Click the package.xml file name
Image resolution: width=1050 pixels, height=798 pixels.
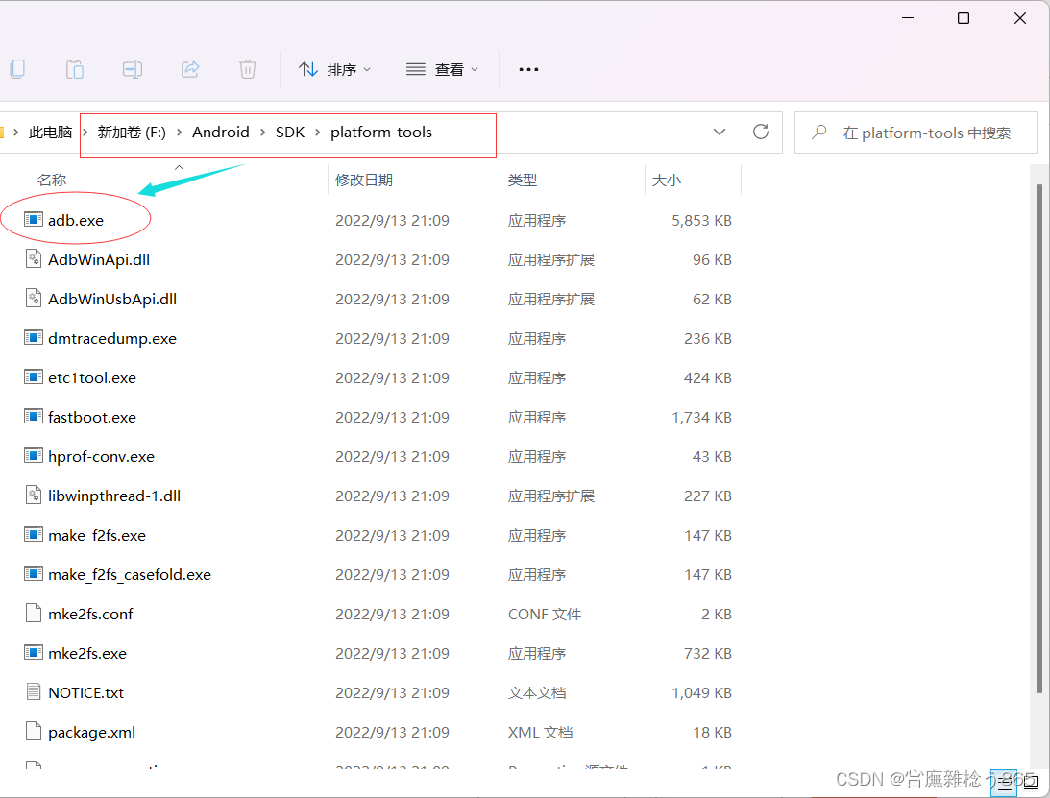tap(91, 733)
